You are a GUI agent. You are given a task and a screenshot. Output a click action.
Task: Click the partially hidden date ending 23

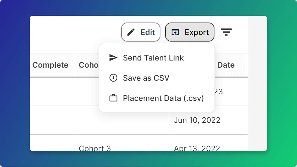point(219,92)
